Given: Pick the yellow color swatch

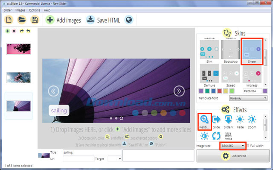Looking at the screenshot, I should point(226,91).
